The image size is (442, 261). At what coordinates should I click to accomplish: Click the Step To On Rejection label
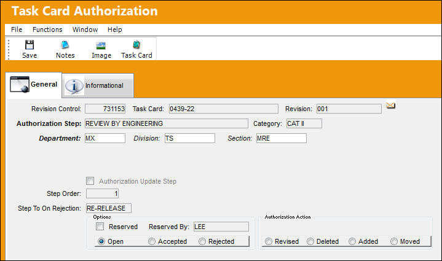49,208
